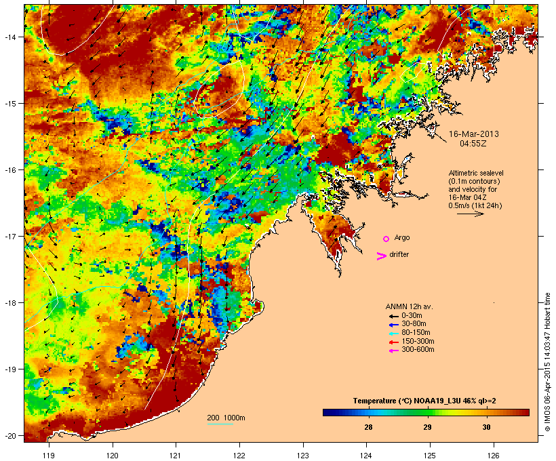556x461 pixels.
Task: Click the 300-600m depth label
Action: [x=418, y=350]
